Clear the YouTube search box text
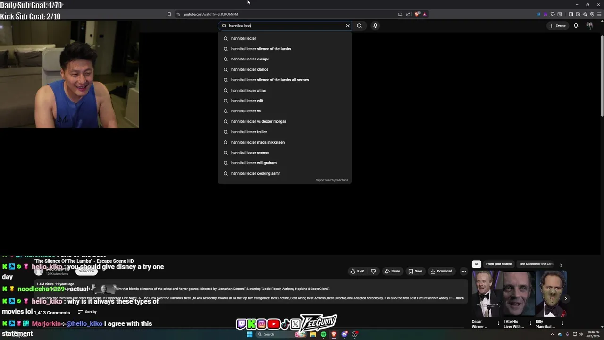Viewport: 604px width, 340px height. point(348,25)
